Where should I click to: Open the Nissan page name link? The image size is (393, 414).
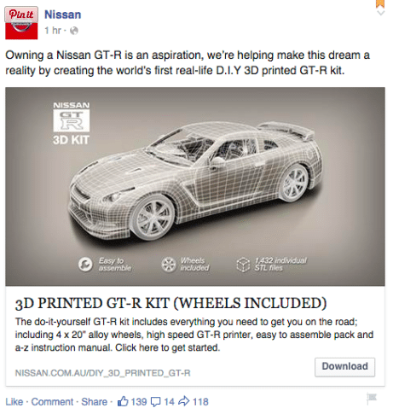point(63,15)
